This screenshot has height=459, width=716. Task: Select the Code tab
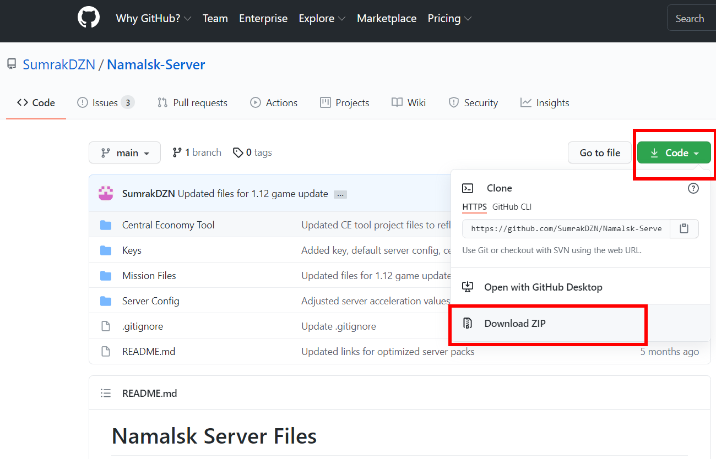36,102
